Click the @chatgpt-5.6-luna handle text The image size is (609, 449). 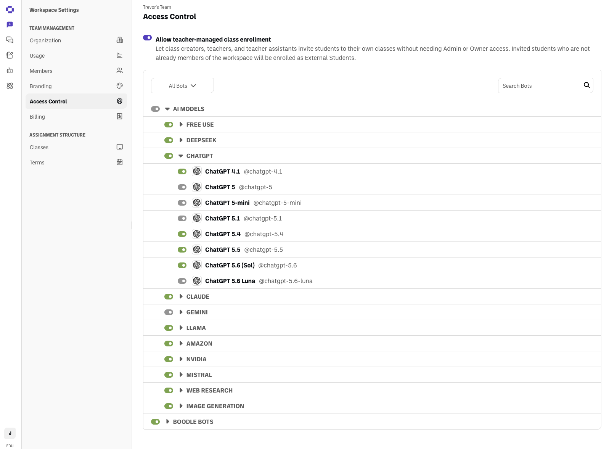point(286,281)
